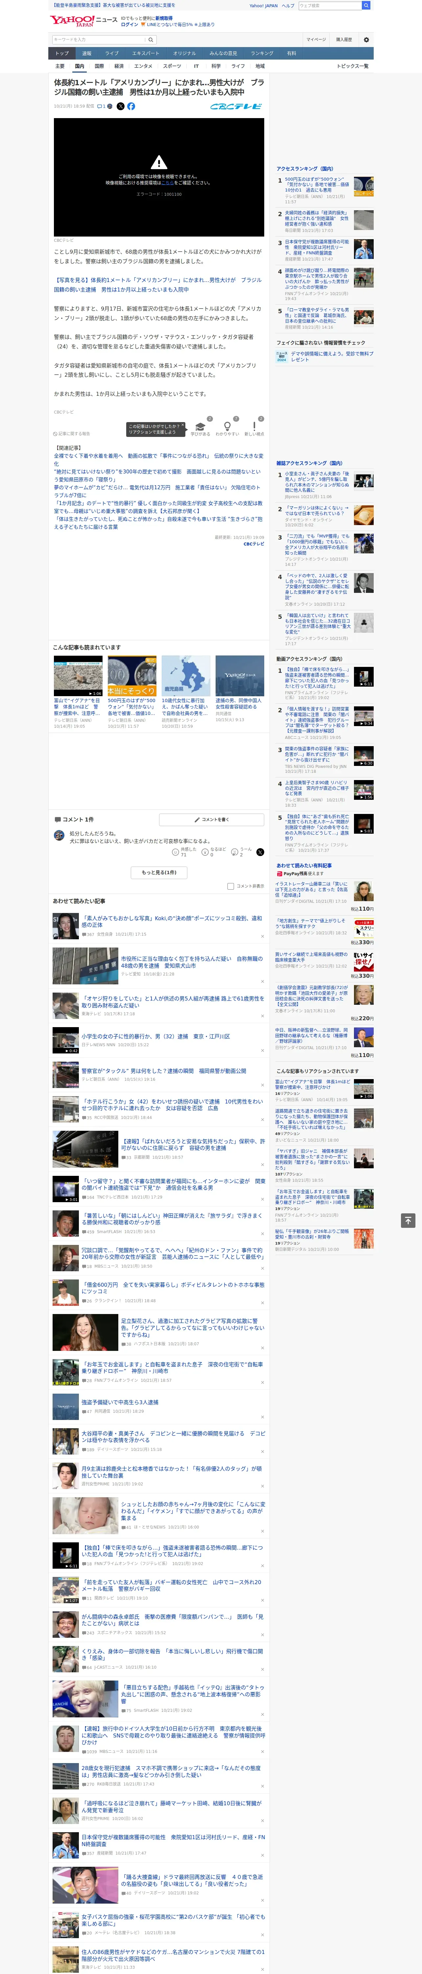
Task: Open the Yahoo! JAPAN link at top right
Action: point(264,5)
